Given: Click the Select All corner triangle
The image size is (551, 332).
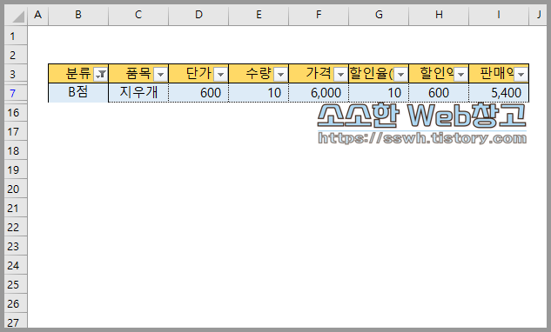Looking at the screenshot, I should pos(17,16).
